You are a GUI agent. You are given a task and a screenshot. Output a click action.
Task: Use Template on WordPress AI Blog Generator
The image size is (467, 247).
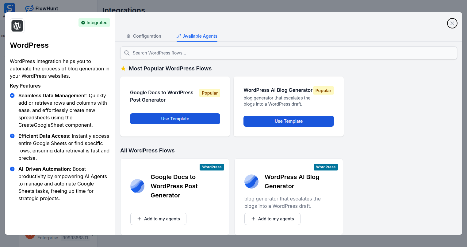coord(288,121)
